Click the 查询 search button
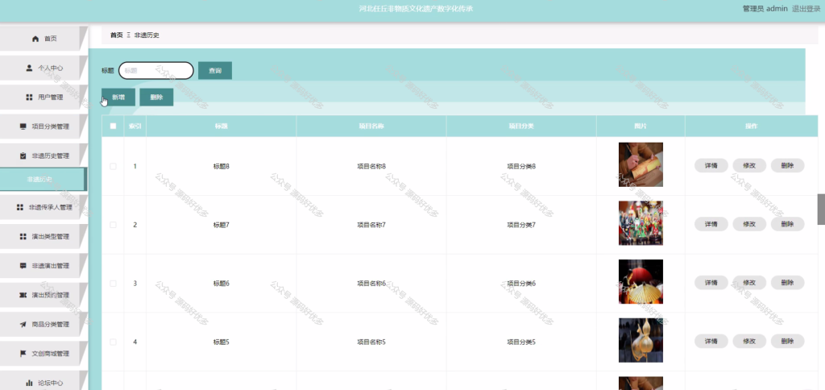 [215, 71]
